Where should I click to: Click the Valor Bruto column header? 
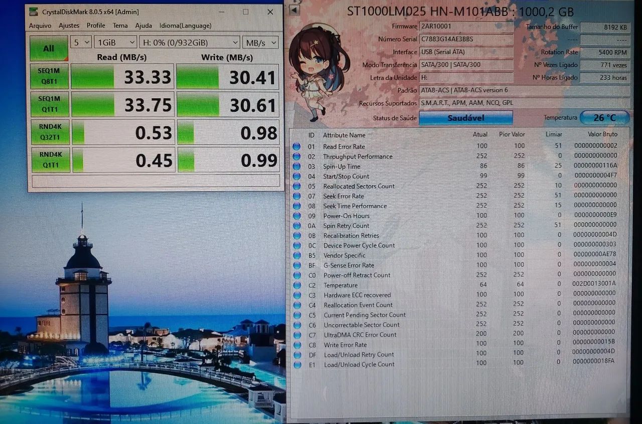click(x=602, y=134)
